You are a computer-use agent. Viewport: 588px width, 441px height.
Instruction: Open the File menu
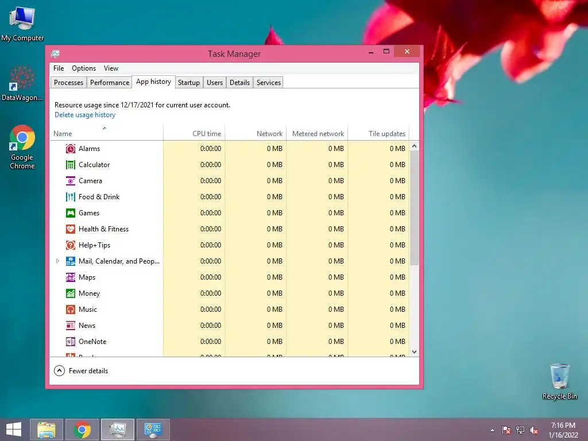point(59,68)
